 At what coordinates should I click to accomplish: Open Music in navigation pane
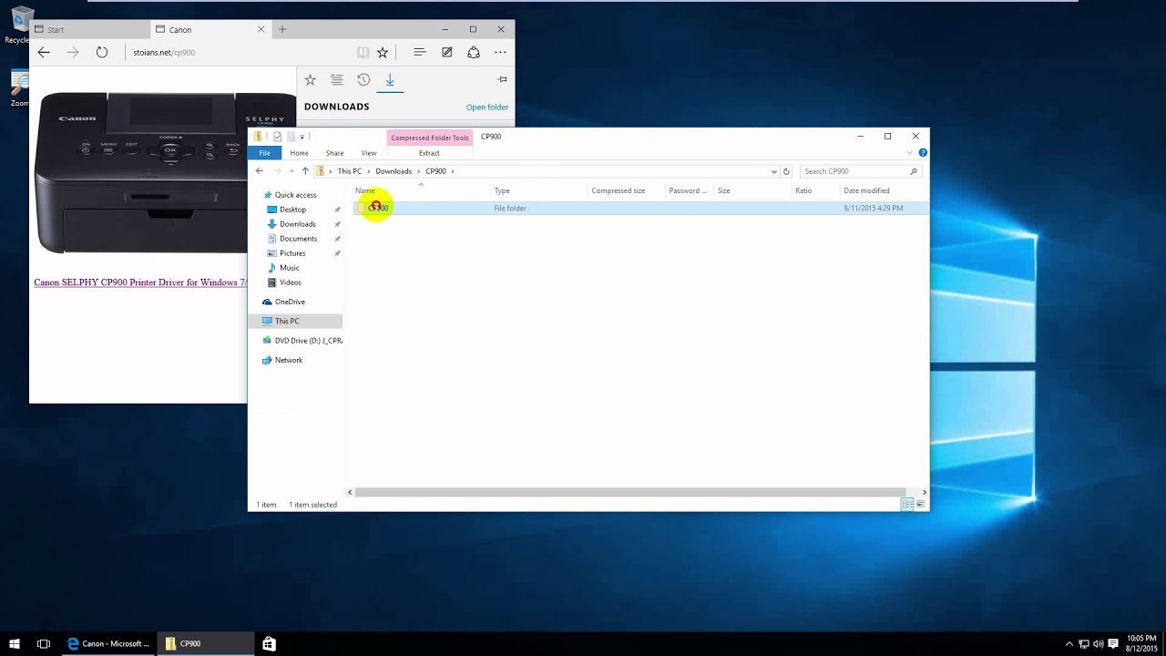289,268
